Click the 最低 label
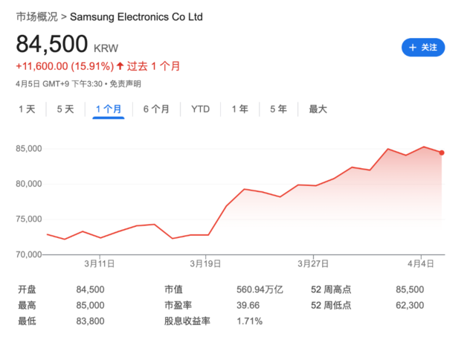 pos(27,321)
